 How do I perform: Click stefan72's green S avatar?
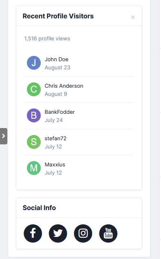pos(34,142)
